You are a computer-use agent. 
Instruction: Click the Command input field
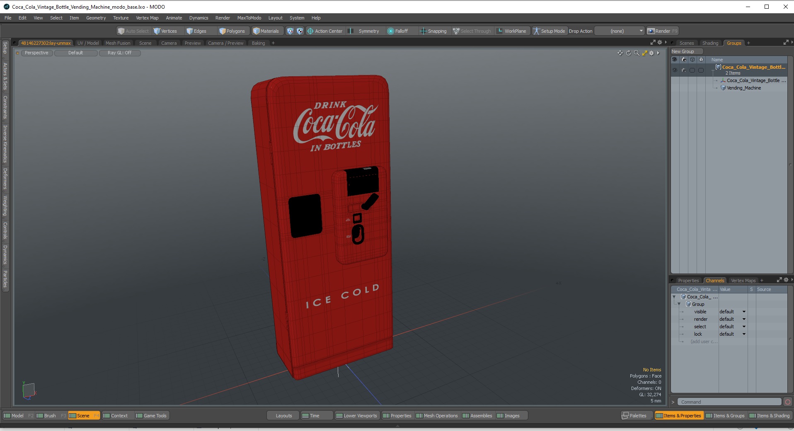tap(729, 402)
